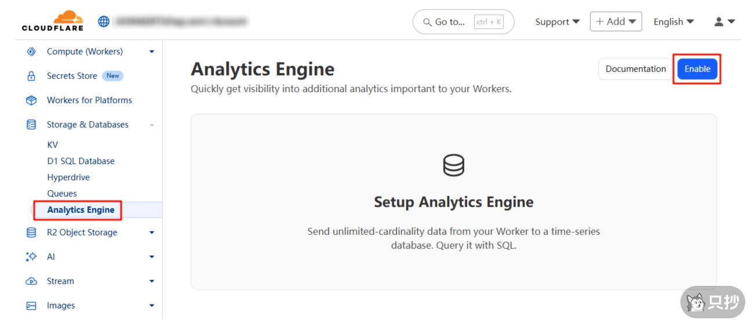Open Workers for Platforms
Screen dimensions: 754x327
89,100
